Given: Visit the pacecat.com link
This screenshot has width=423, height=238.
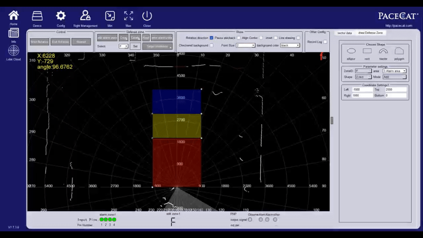Looking at the screenshot, I should click(x=398, y=26).
